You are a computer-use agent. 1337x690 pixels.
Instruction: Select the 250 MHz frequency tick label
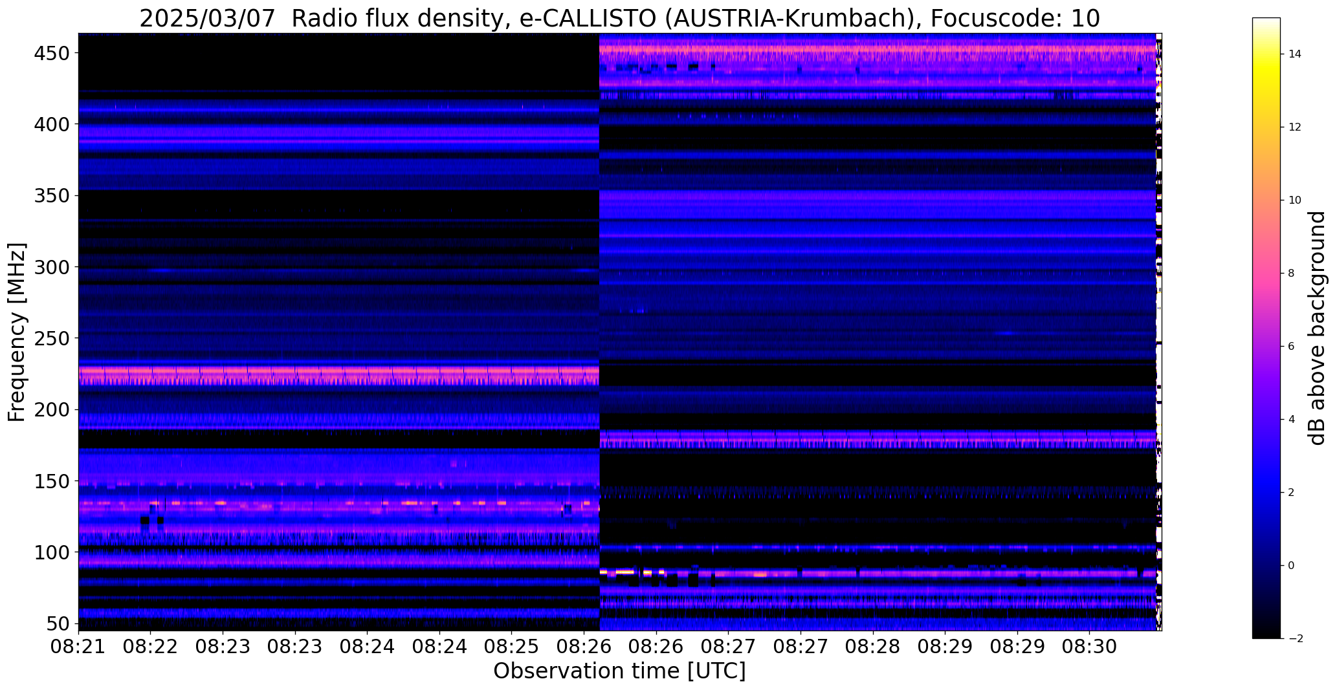point(52,338)
